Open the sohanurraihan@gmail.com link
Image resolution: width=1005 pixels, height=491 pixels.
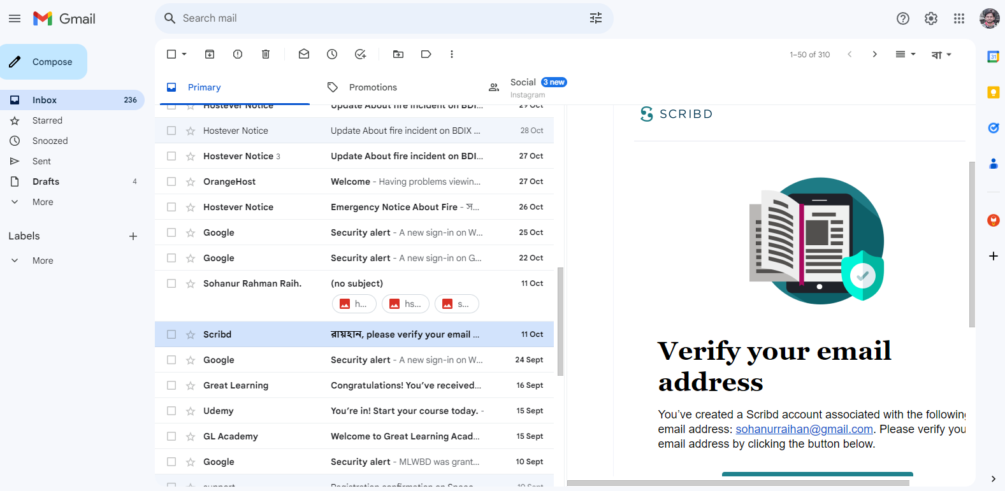(804, 429)
